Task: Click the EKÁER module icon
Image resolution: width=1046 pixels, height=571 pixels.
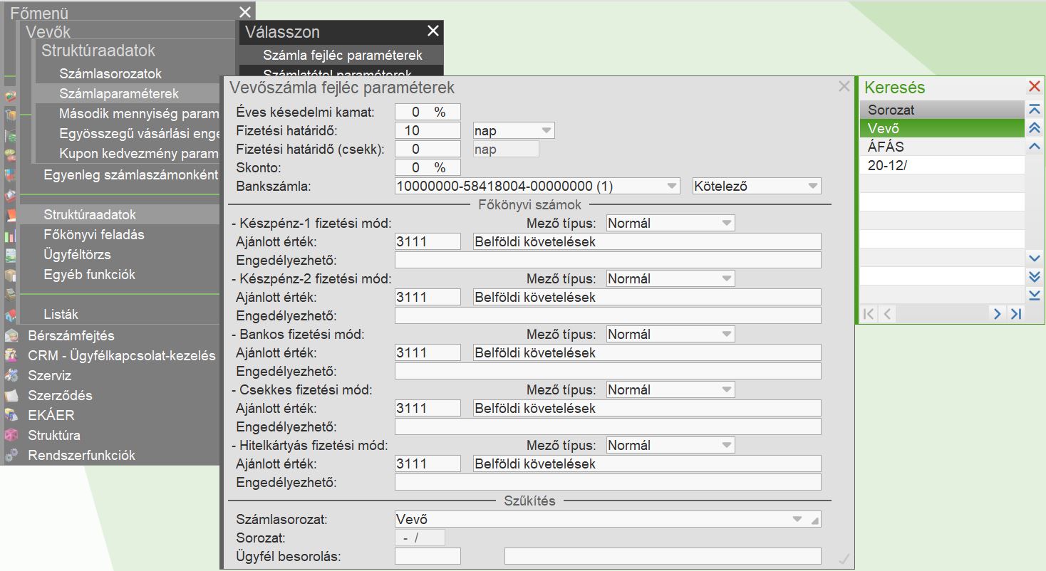Action: pos(11,416)
